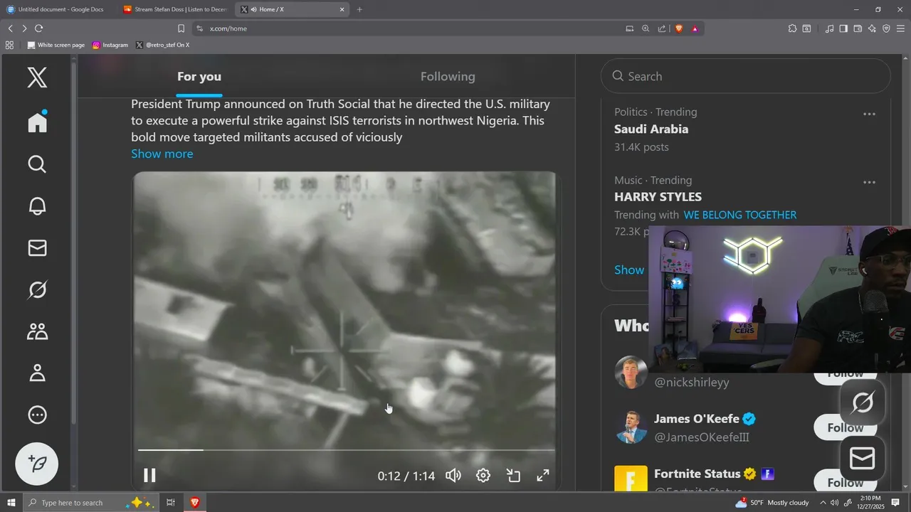The image size is (911, 512).
Task: Focus the X Search field
Action: point(745,76)
